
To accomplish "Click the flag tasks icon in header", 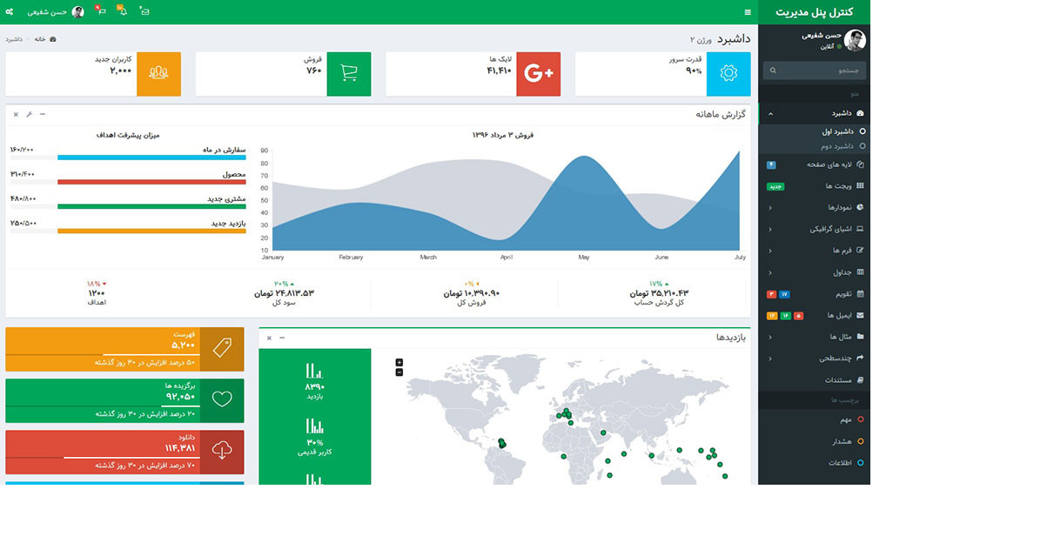I will (101, 11).
